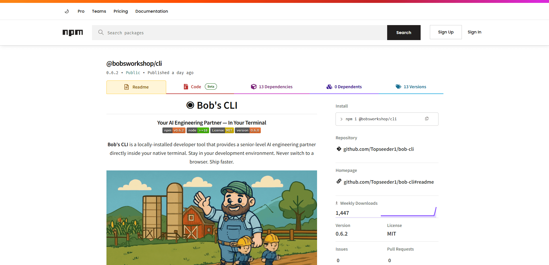Click the npm v0.6.2 badge
The image size is (549, 265).
[174, 130]
